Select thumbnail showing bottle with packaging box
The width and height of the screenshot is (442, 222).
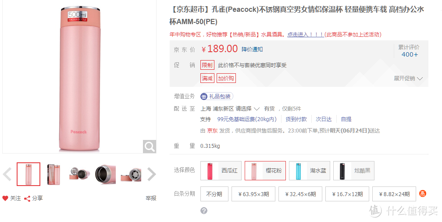[54, 174]
